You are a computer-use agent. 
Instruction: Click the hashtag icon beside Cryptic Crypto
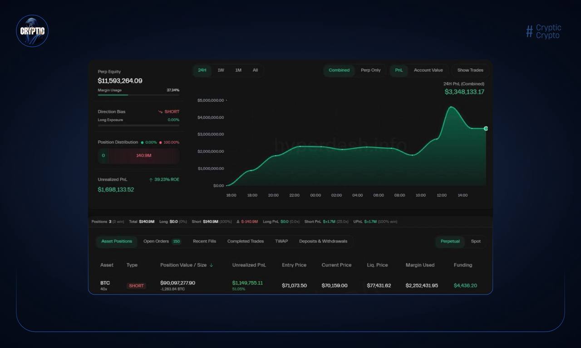[x=529, y=31]
